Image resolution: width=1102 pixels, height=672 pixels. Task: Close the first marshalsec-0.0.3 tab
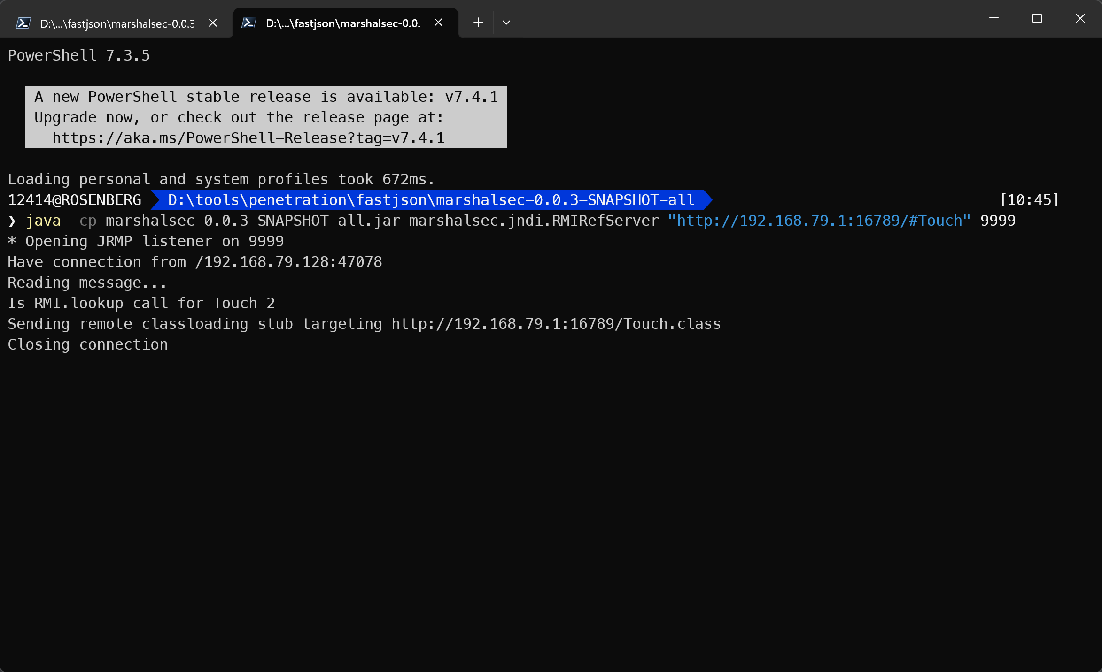213,23
